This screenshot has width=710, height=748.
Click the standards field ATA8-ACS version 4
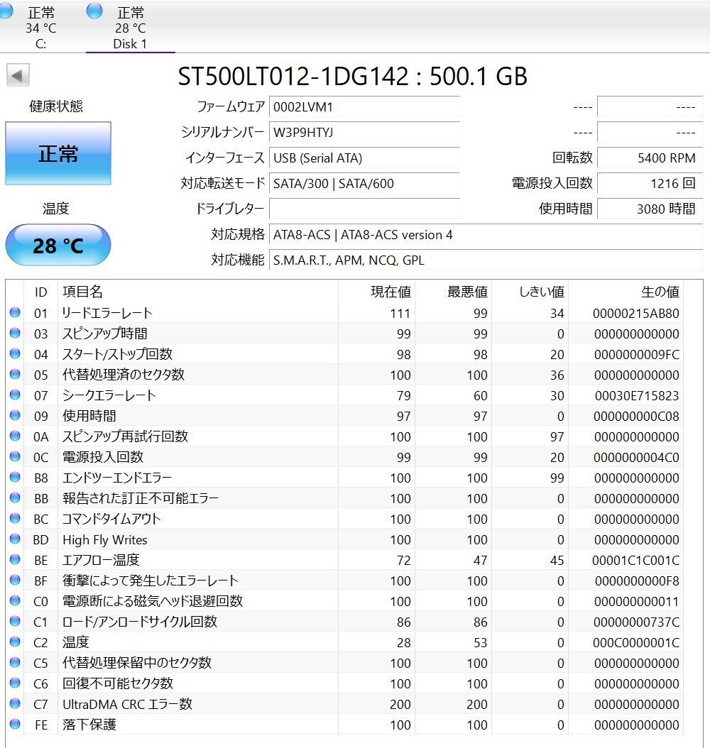point(486,235)
